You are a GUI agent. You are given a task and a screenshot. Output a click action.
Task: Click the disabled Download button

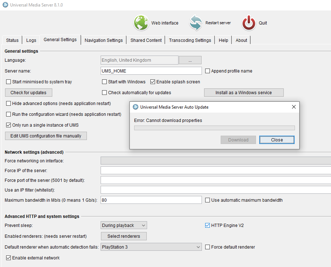coord(238,140)
